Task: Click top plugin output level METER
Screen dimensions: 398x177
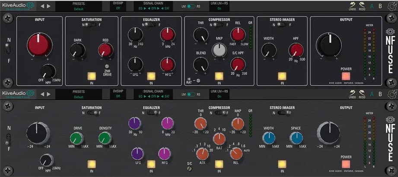Action: pos(369,53)
